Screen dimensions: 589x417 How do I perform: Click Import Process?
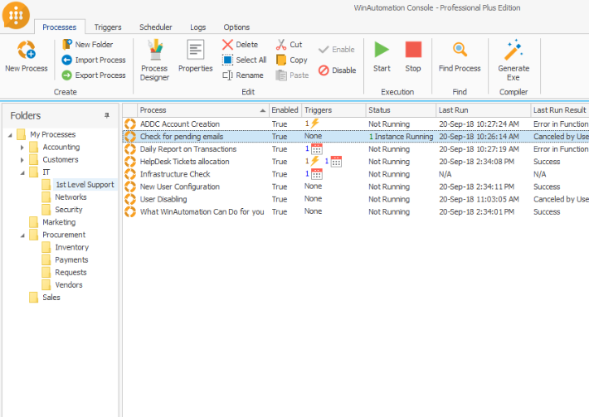pyautogui.click(x=94, y=60)
